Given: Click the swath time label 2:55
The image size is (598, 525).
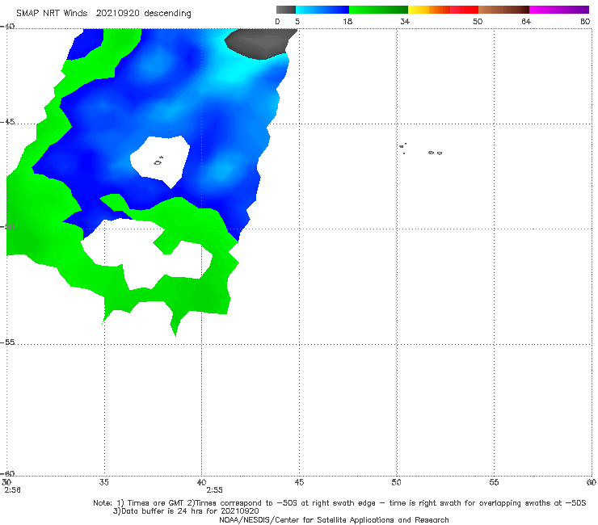Looking at the screenshot, I should point(214,490).
